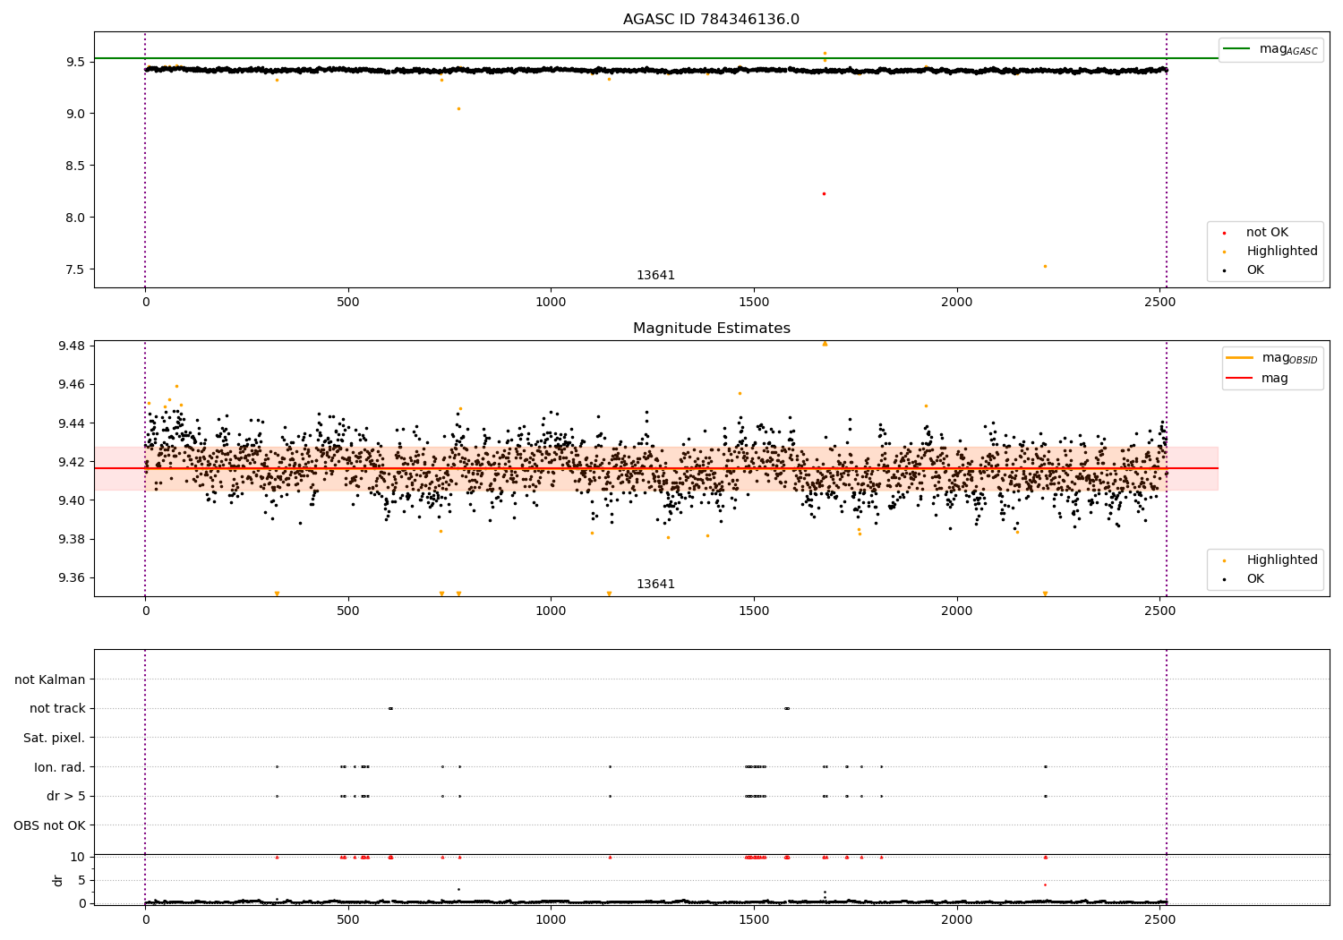This screenshot has width=1343, height=940.
Task: Click the '9.48' y-axis tick label
Action: [x=73, y=346]
